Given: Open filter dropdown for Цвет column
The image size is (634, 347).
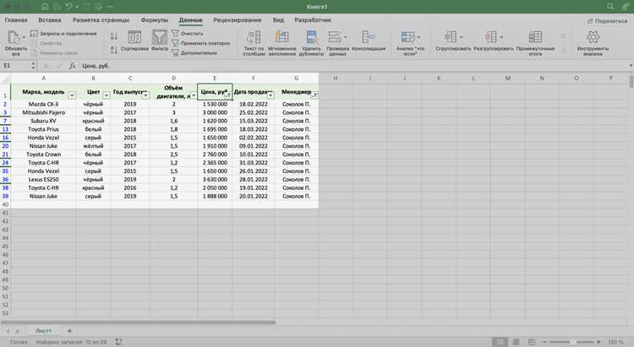Looking at the screenshot, I should pyautogui.click(x=107, y=95).
